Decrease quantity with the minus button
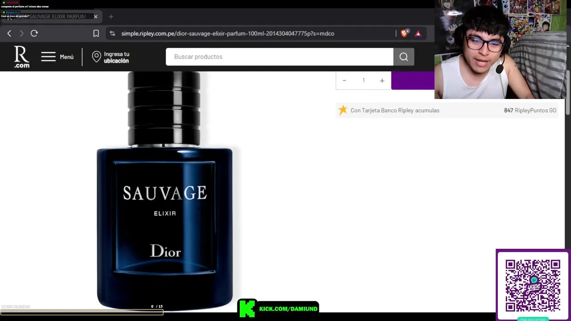The image size is (571, 321). pos(344,81)
